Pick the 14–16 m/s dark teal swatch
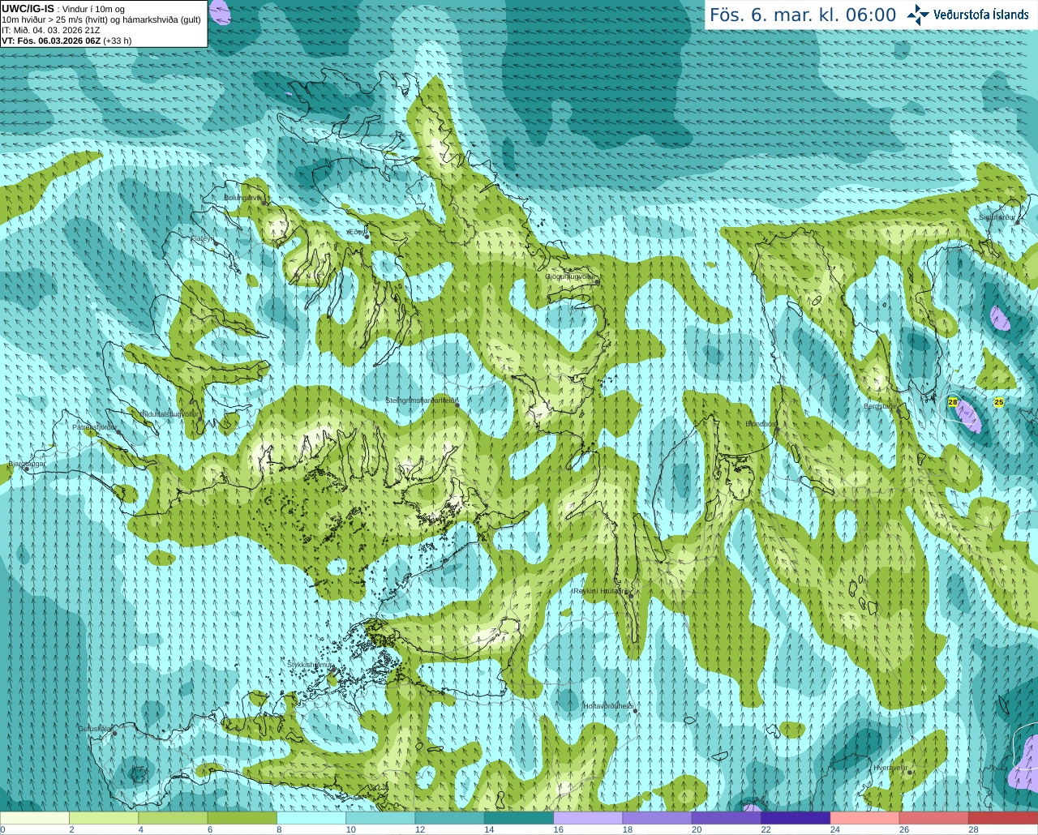This screenshot has width=1038, height=835. [x=519, y=818]
